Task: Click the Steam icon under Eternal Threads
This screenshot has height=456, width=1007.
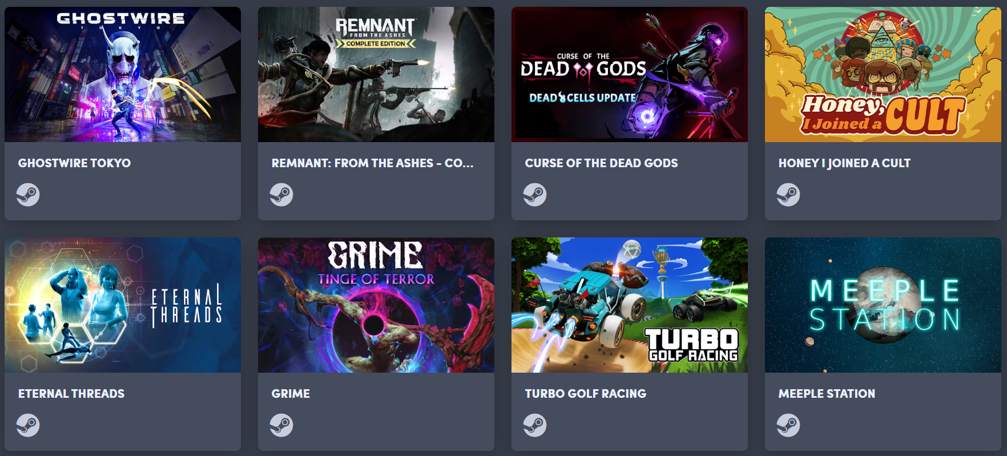Action: 28,425
